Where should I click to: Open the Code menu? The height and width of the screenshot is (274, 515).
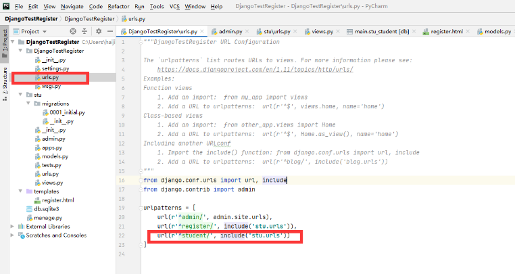click(95, 6)
